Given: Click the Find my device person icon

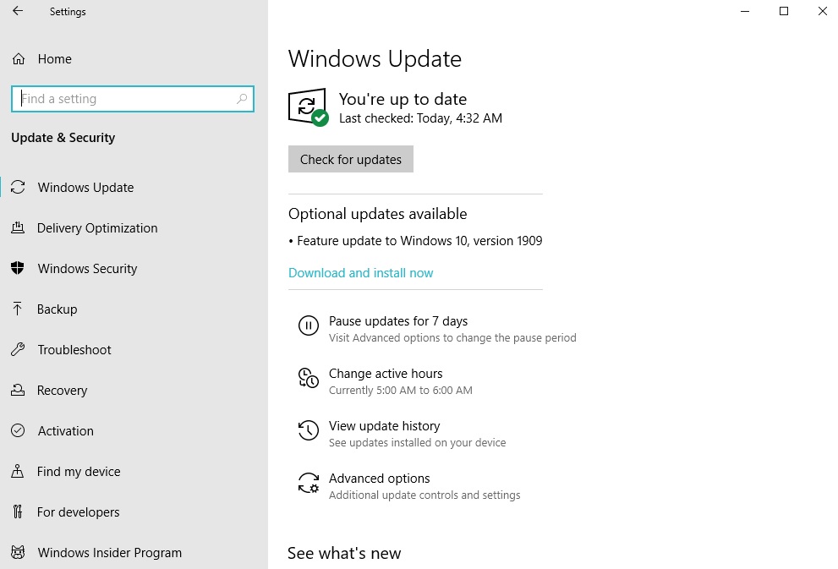Looking at the screenshot, I should tap(18, 471).
